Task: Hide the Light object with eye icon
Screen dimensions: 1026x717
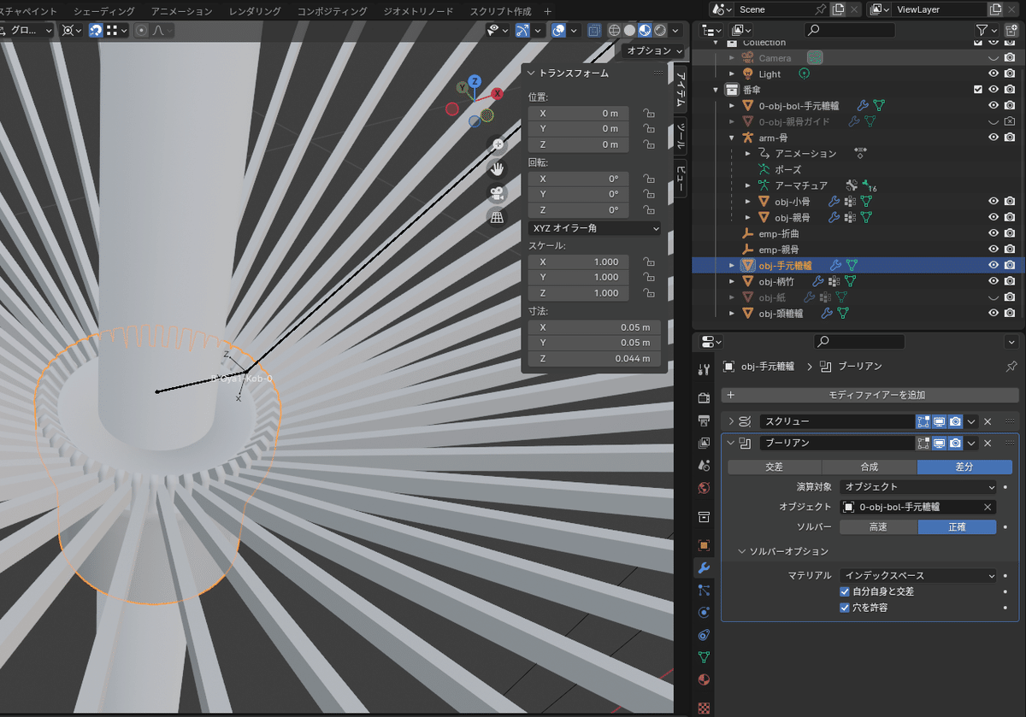Action: 994,73
